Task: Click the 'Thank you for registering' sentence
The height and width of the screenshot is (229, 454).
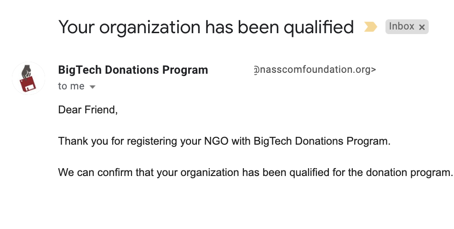Action: (x=224, y=141)
